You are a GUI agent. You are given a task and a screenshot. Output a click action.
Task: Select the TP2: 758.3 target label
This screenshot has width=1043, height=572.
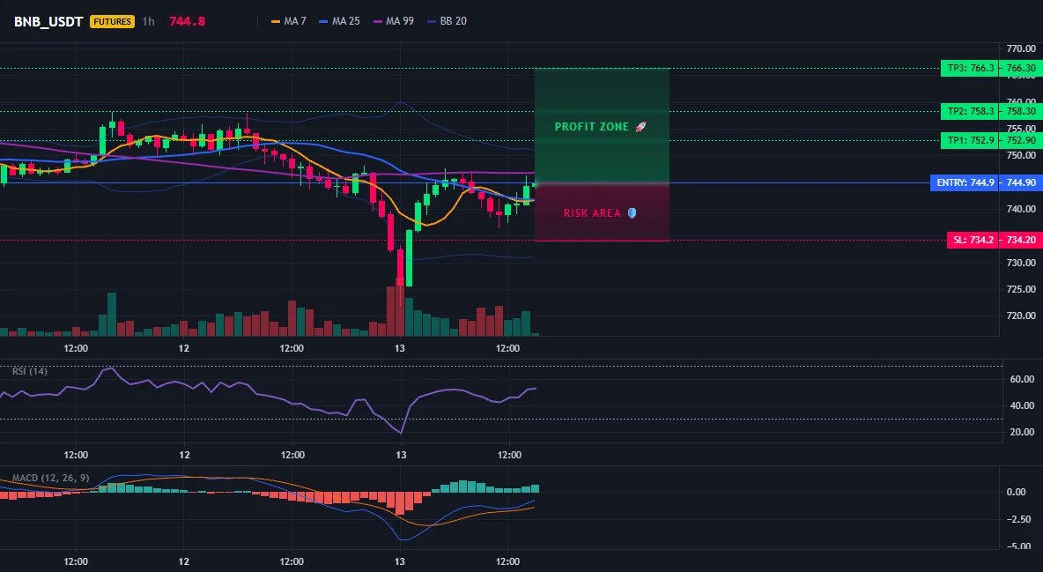click(969, 111)
